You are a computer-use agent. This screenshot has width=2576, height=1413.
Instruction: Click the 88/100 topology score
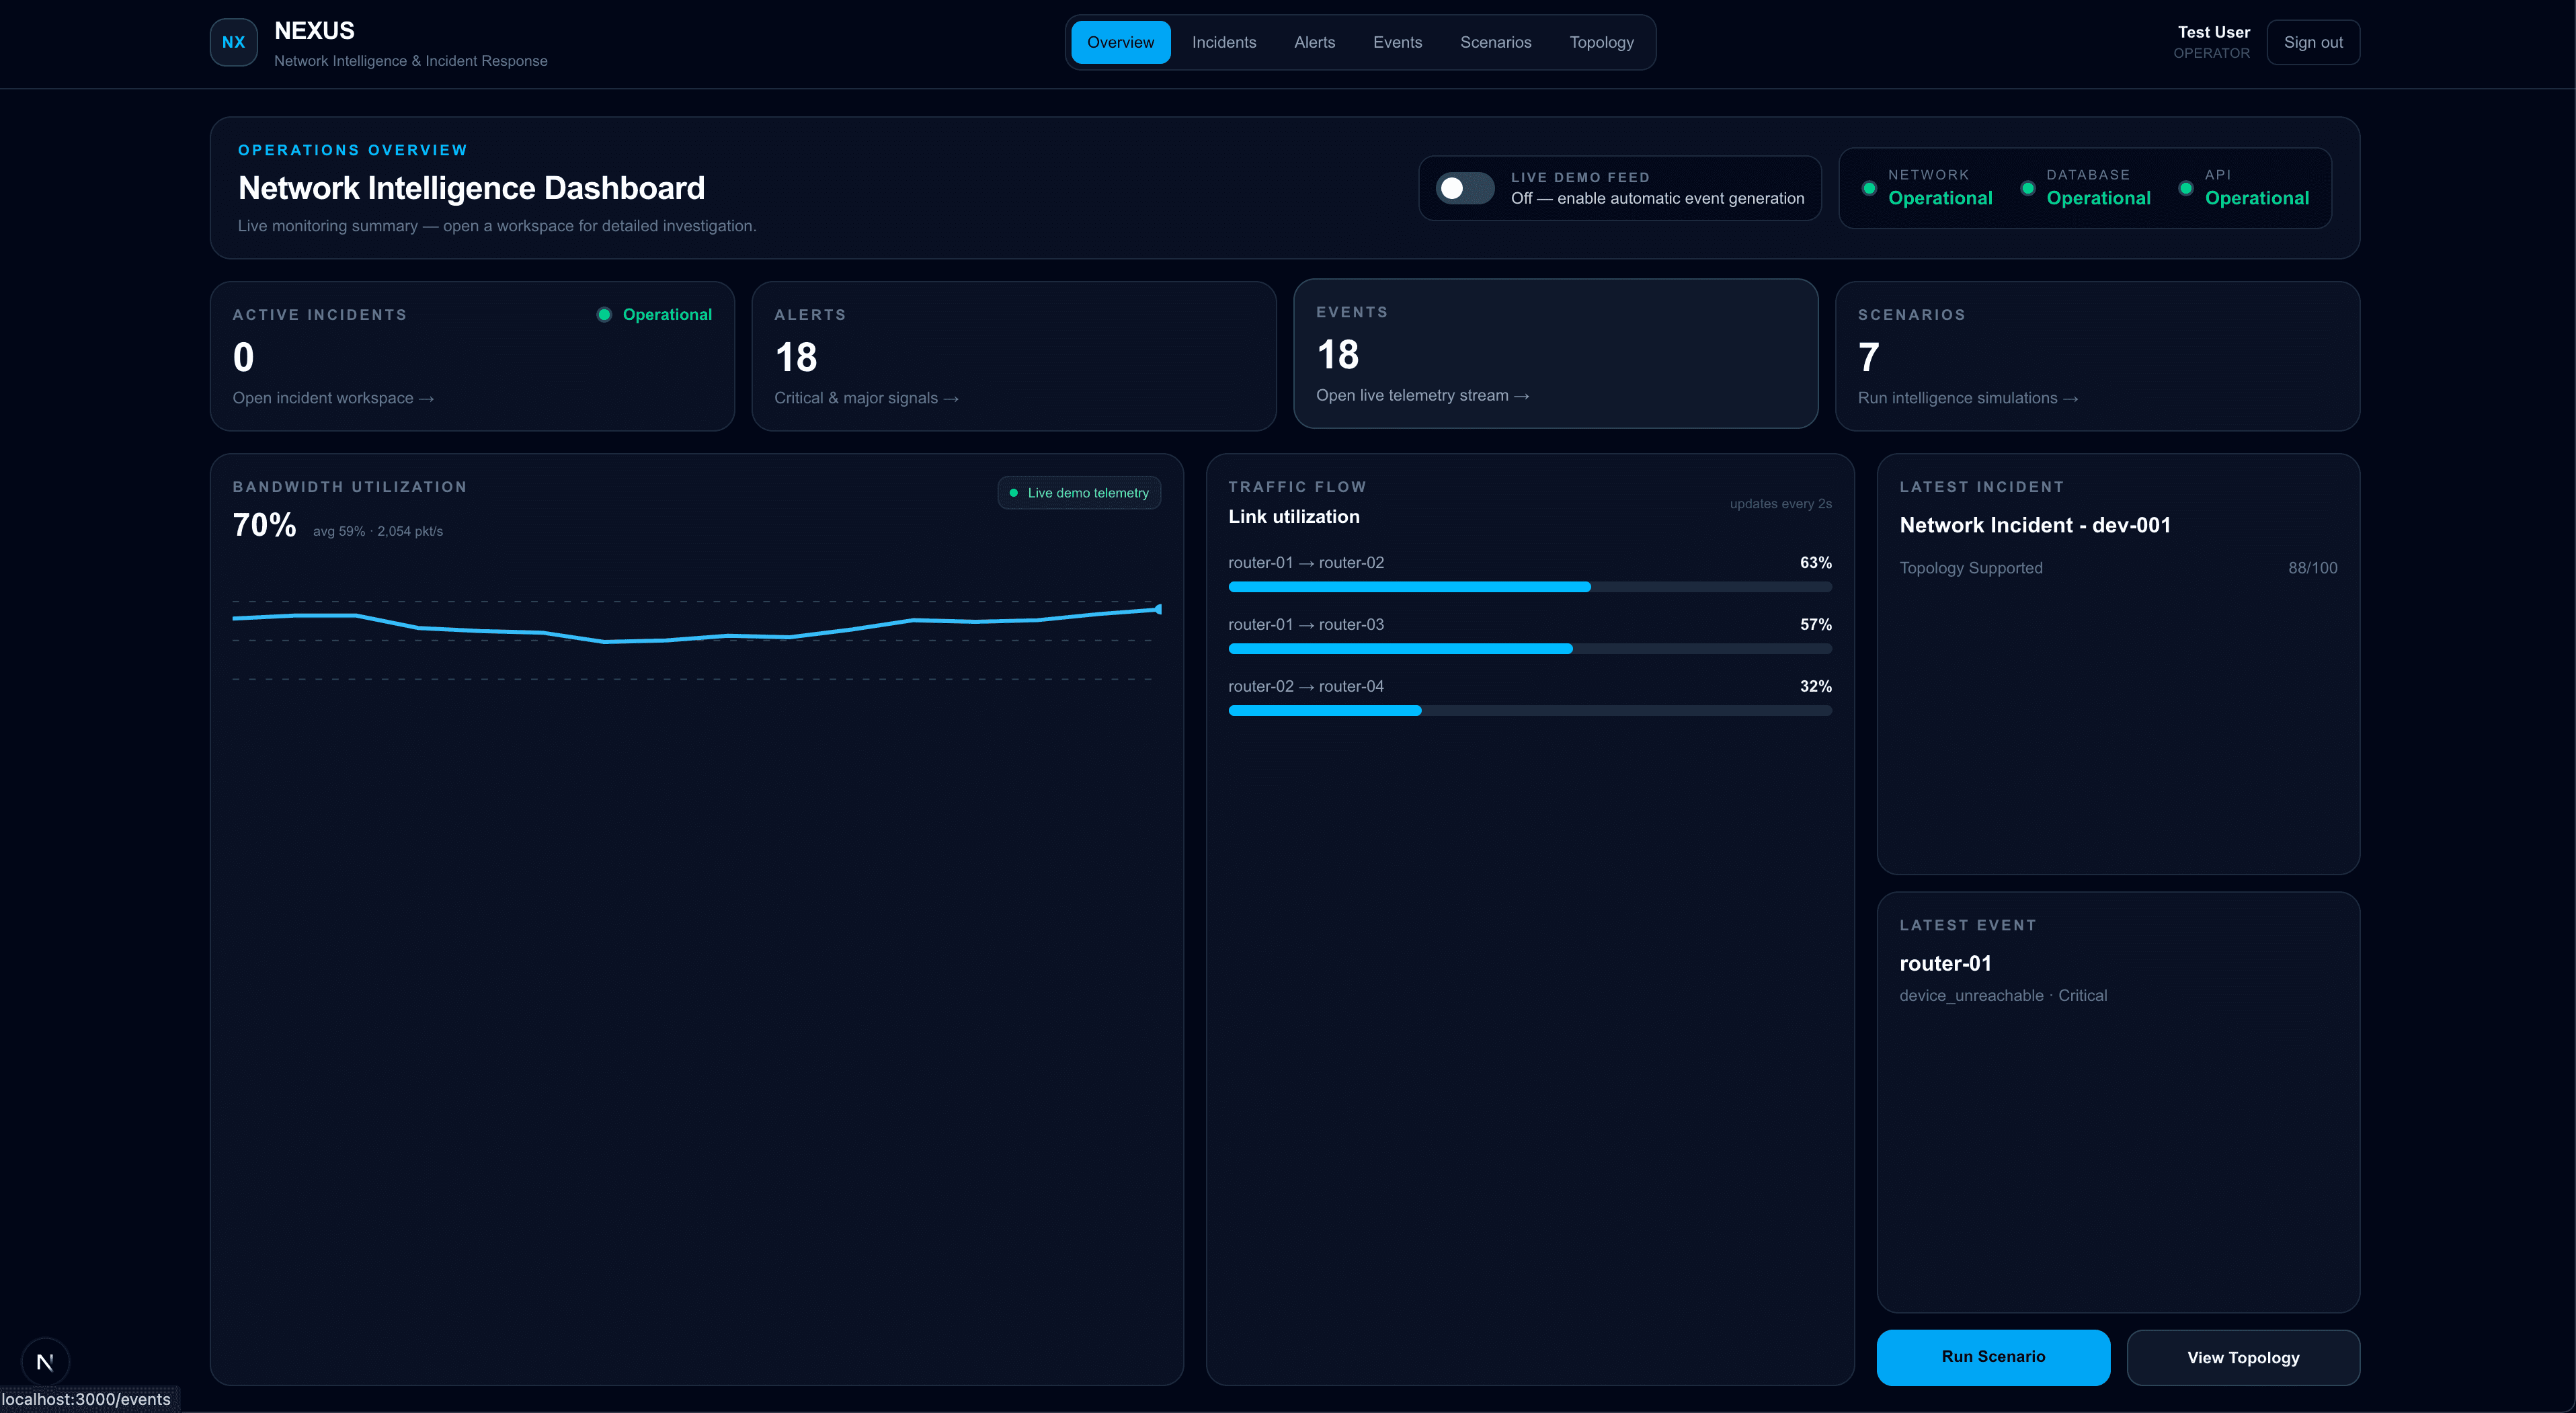tap(2313, 568)
